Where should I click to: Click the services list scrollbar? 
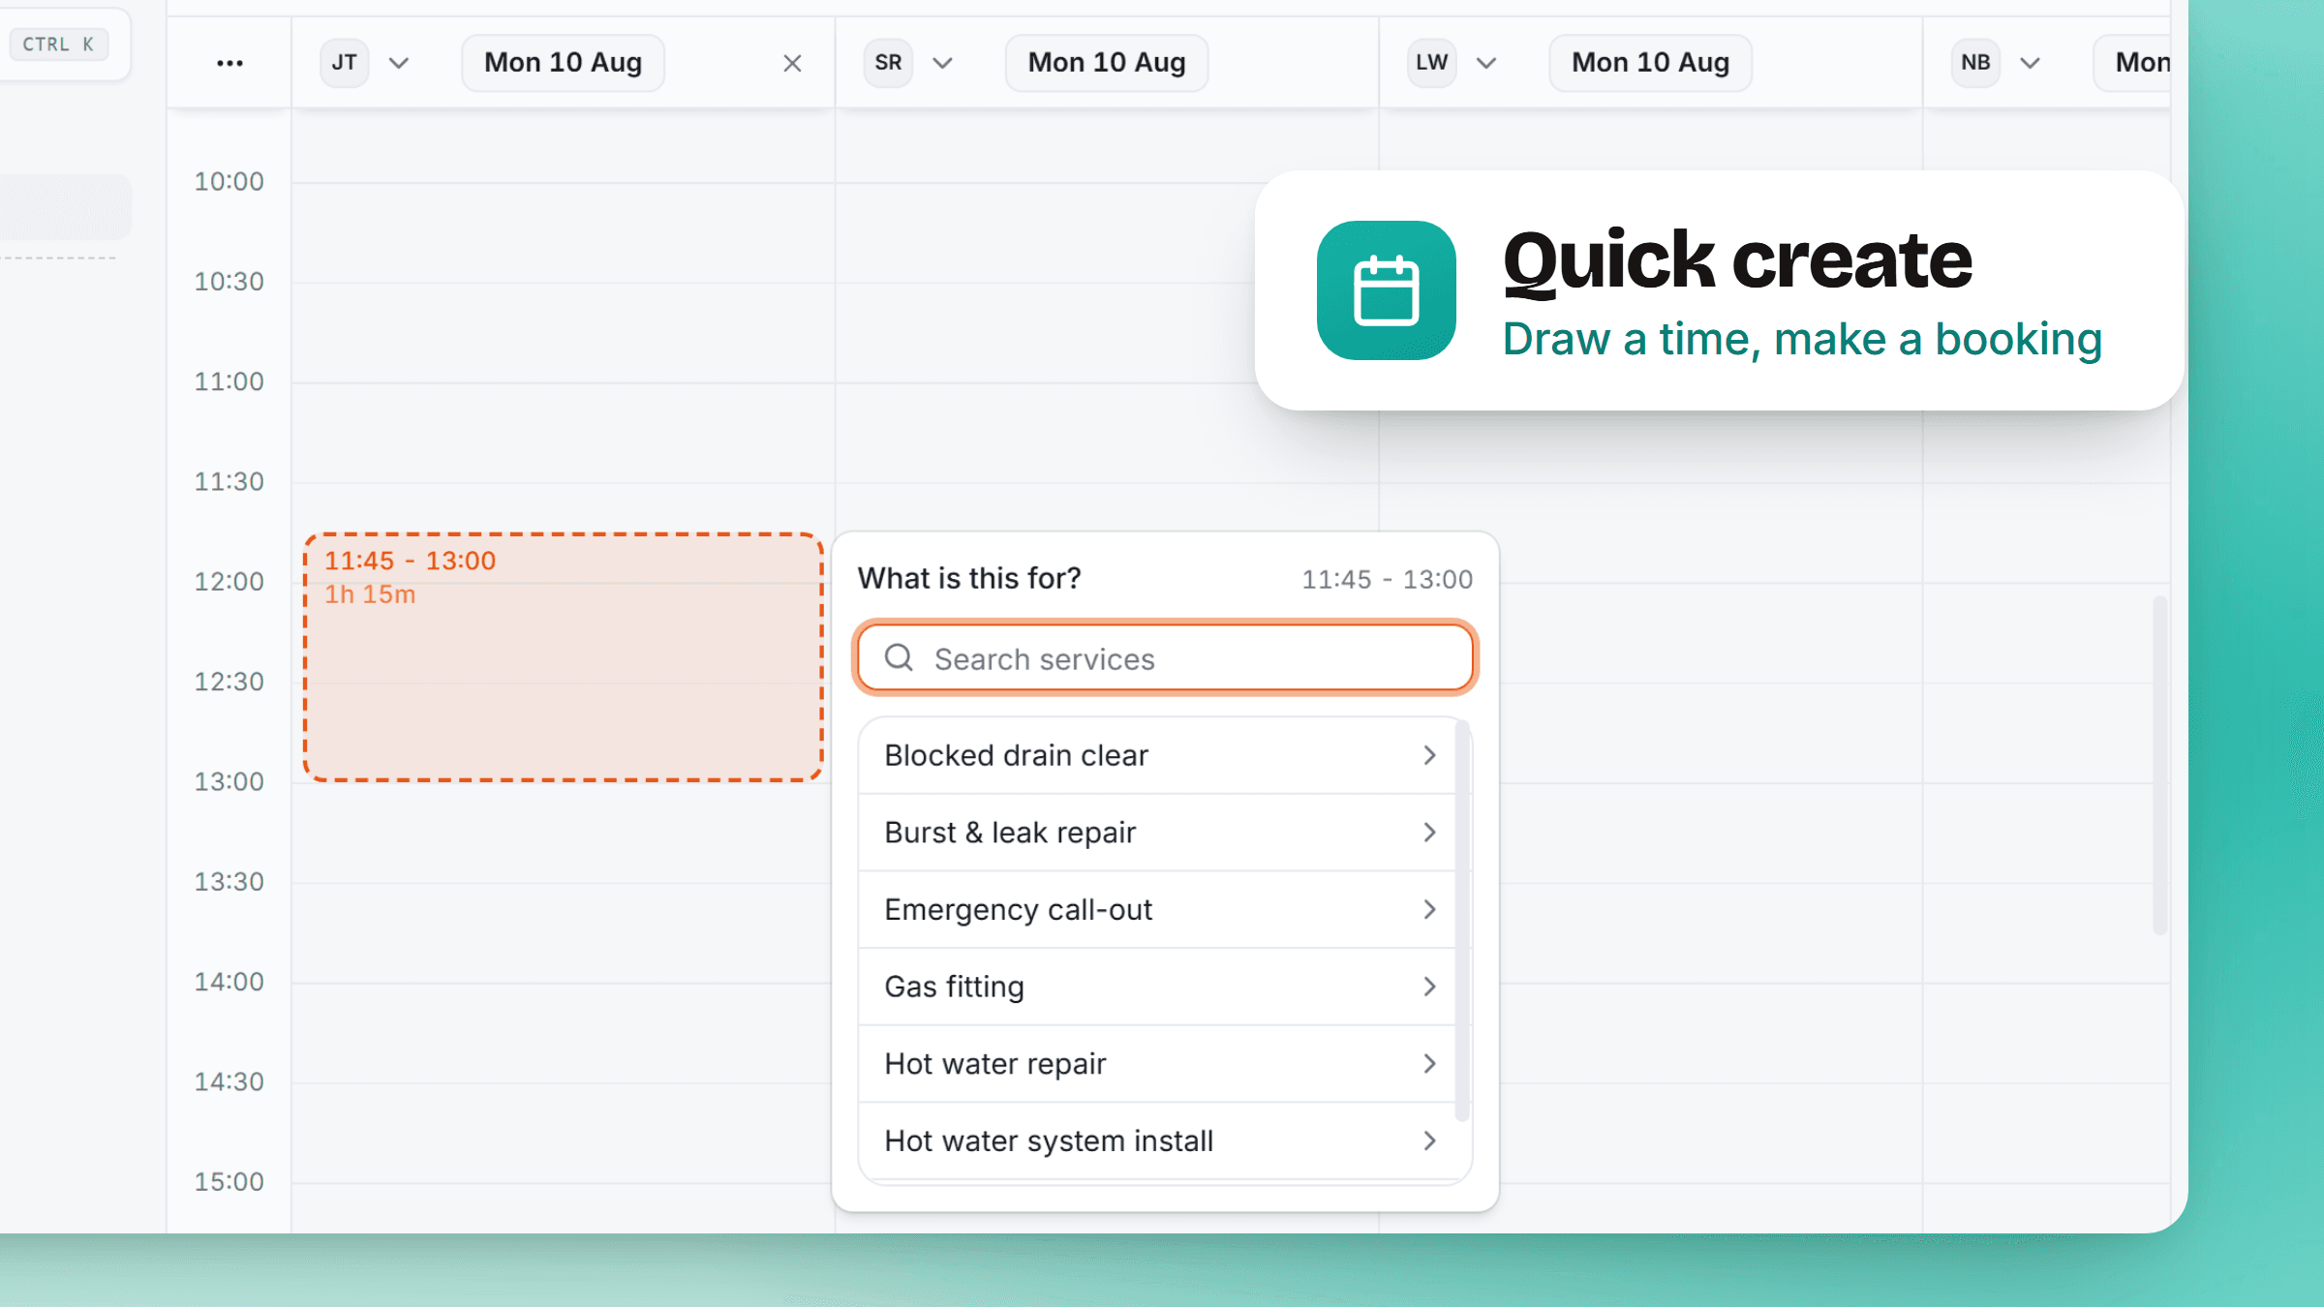[1462, 920]
